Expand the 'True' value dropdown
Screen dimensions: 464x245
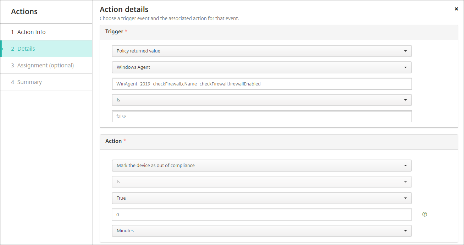[x=261, y=198]
